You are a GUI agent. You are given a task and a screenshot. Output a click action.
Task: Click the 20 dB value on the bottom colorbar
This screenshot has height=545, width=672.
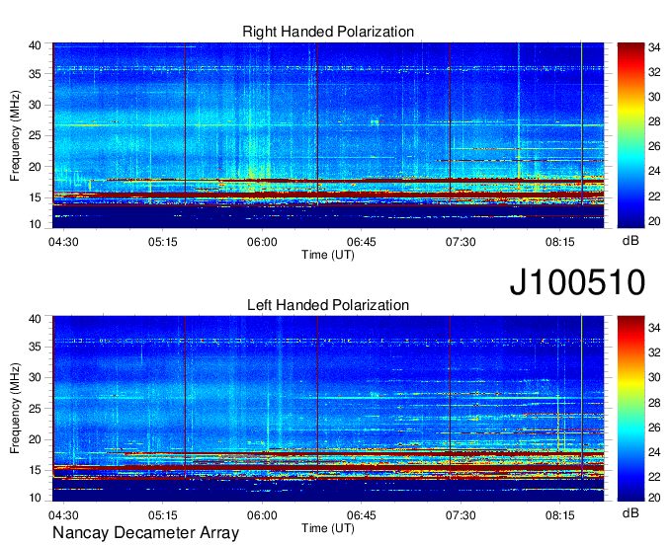(x=654, y=498)
